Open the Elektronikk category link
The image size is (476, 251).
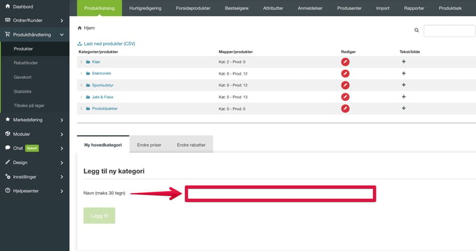[102, 73]
